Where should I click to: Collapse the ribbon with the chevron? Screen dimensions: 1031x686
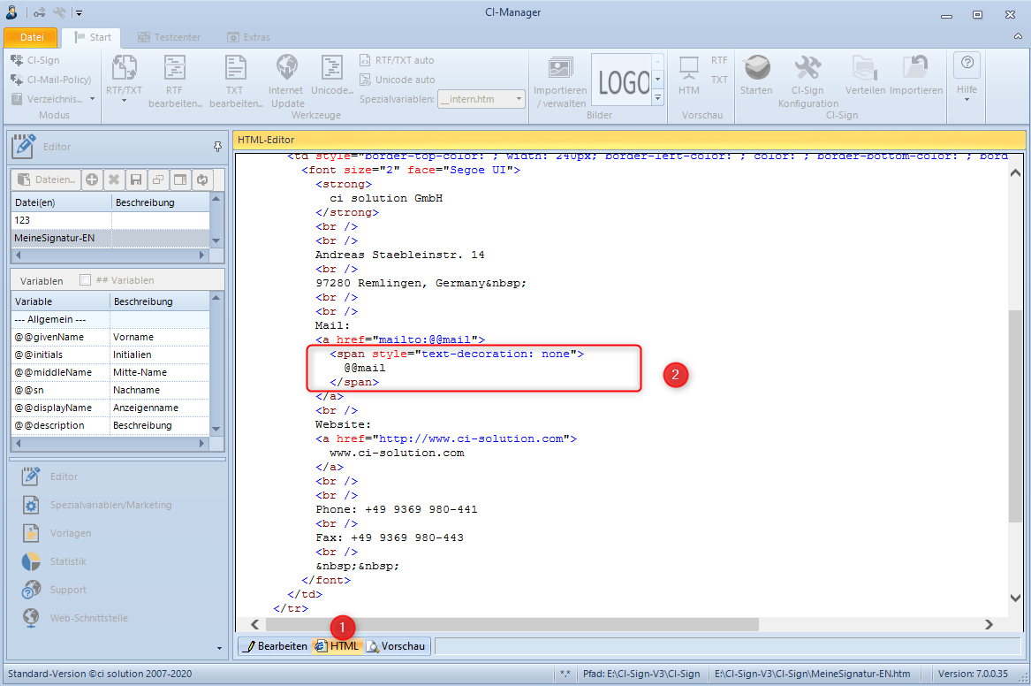tap(1017, 37)
